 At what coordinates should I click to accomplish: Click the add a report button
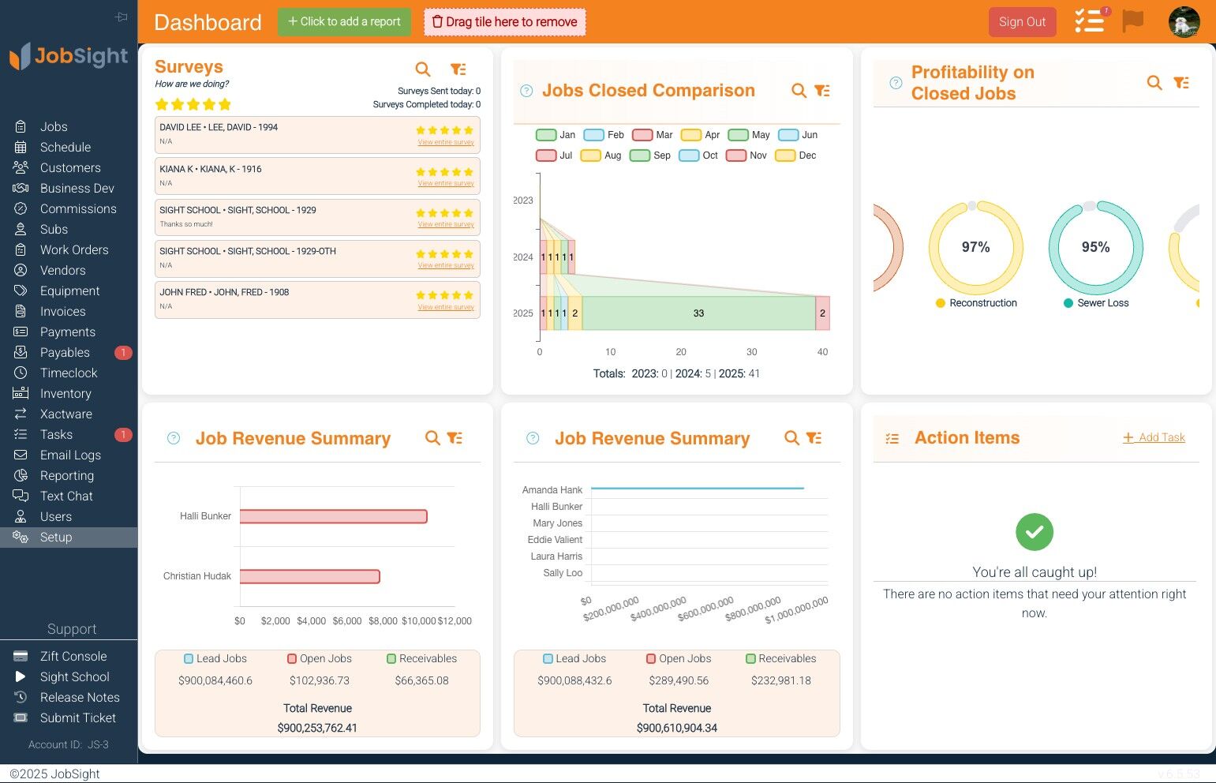point(344,21)
